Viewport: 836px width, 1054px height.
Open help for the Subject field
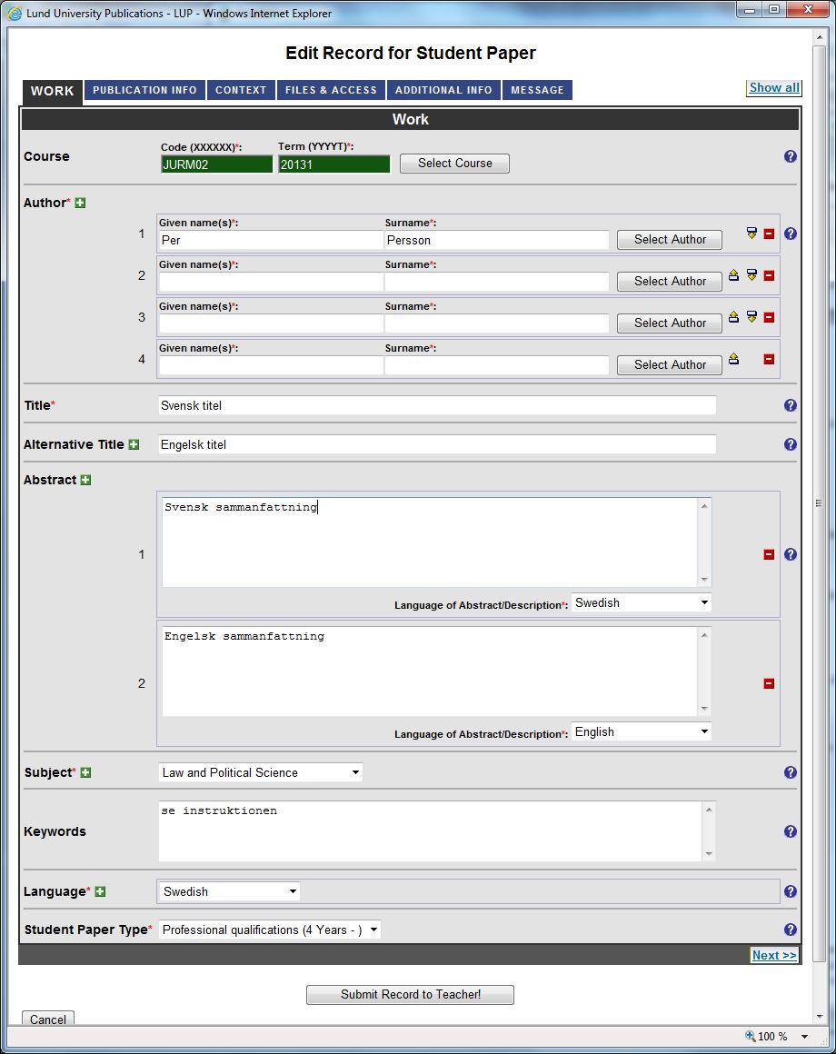click(791, 772)
